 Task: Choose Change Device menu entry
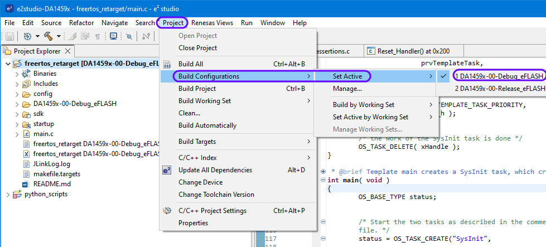[238, 182]
